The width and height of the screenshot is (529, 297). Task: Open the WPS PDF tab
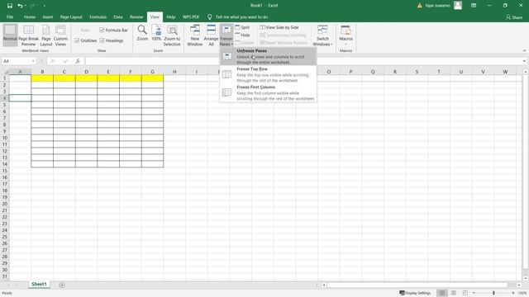tap(191, 16)
